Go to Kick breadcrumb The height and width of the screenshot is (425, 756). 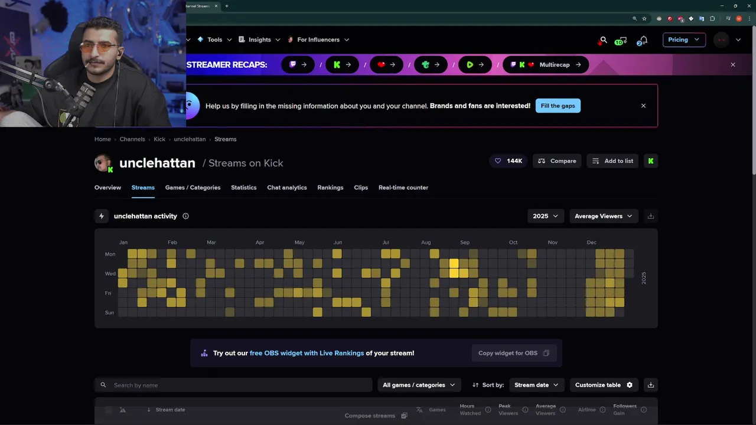pyautogui.click(x=159, y=139)
